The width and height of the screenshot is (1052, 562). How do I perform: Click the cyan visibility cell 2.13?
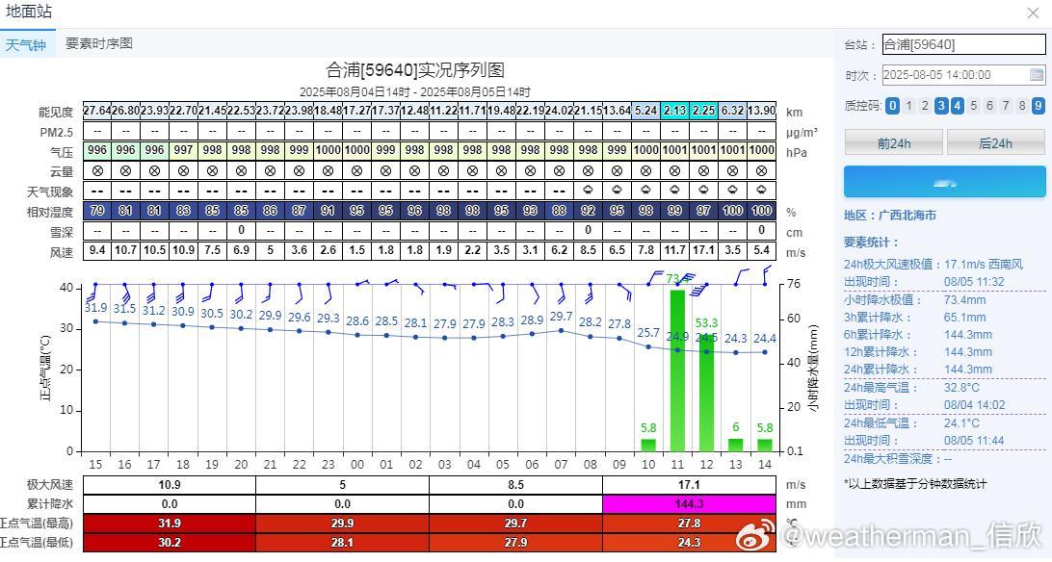[675, 110]
